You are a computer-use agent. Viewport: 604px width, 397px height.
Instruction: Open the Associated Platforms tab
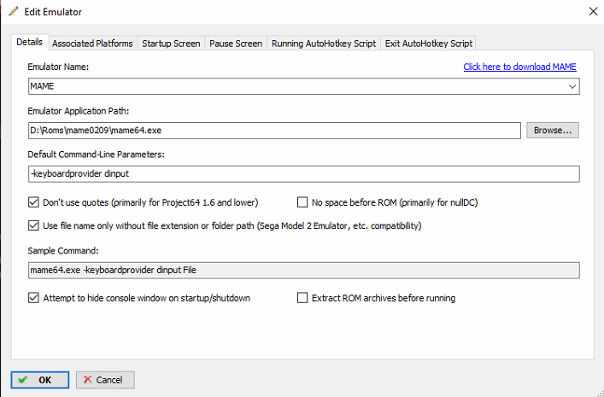(92, 44)
